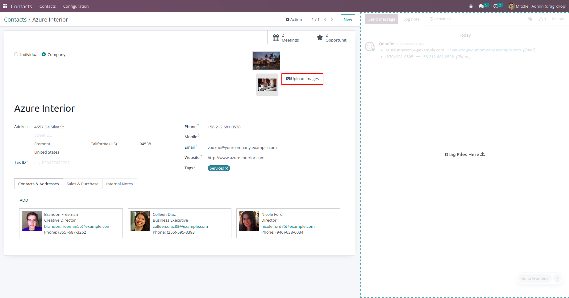This screenshot has width=569, height=298.
Task: Click the Upload Images button
Action: click(x=302, y=79)
